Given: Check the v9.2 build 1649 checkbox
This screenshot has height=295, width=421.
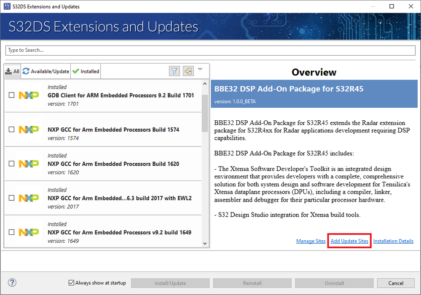Looking at the screenshot, I should 11,232.
